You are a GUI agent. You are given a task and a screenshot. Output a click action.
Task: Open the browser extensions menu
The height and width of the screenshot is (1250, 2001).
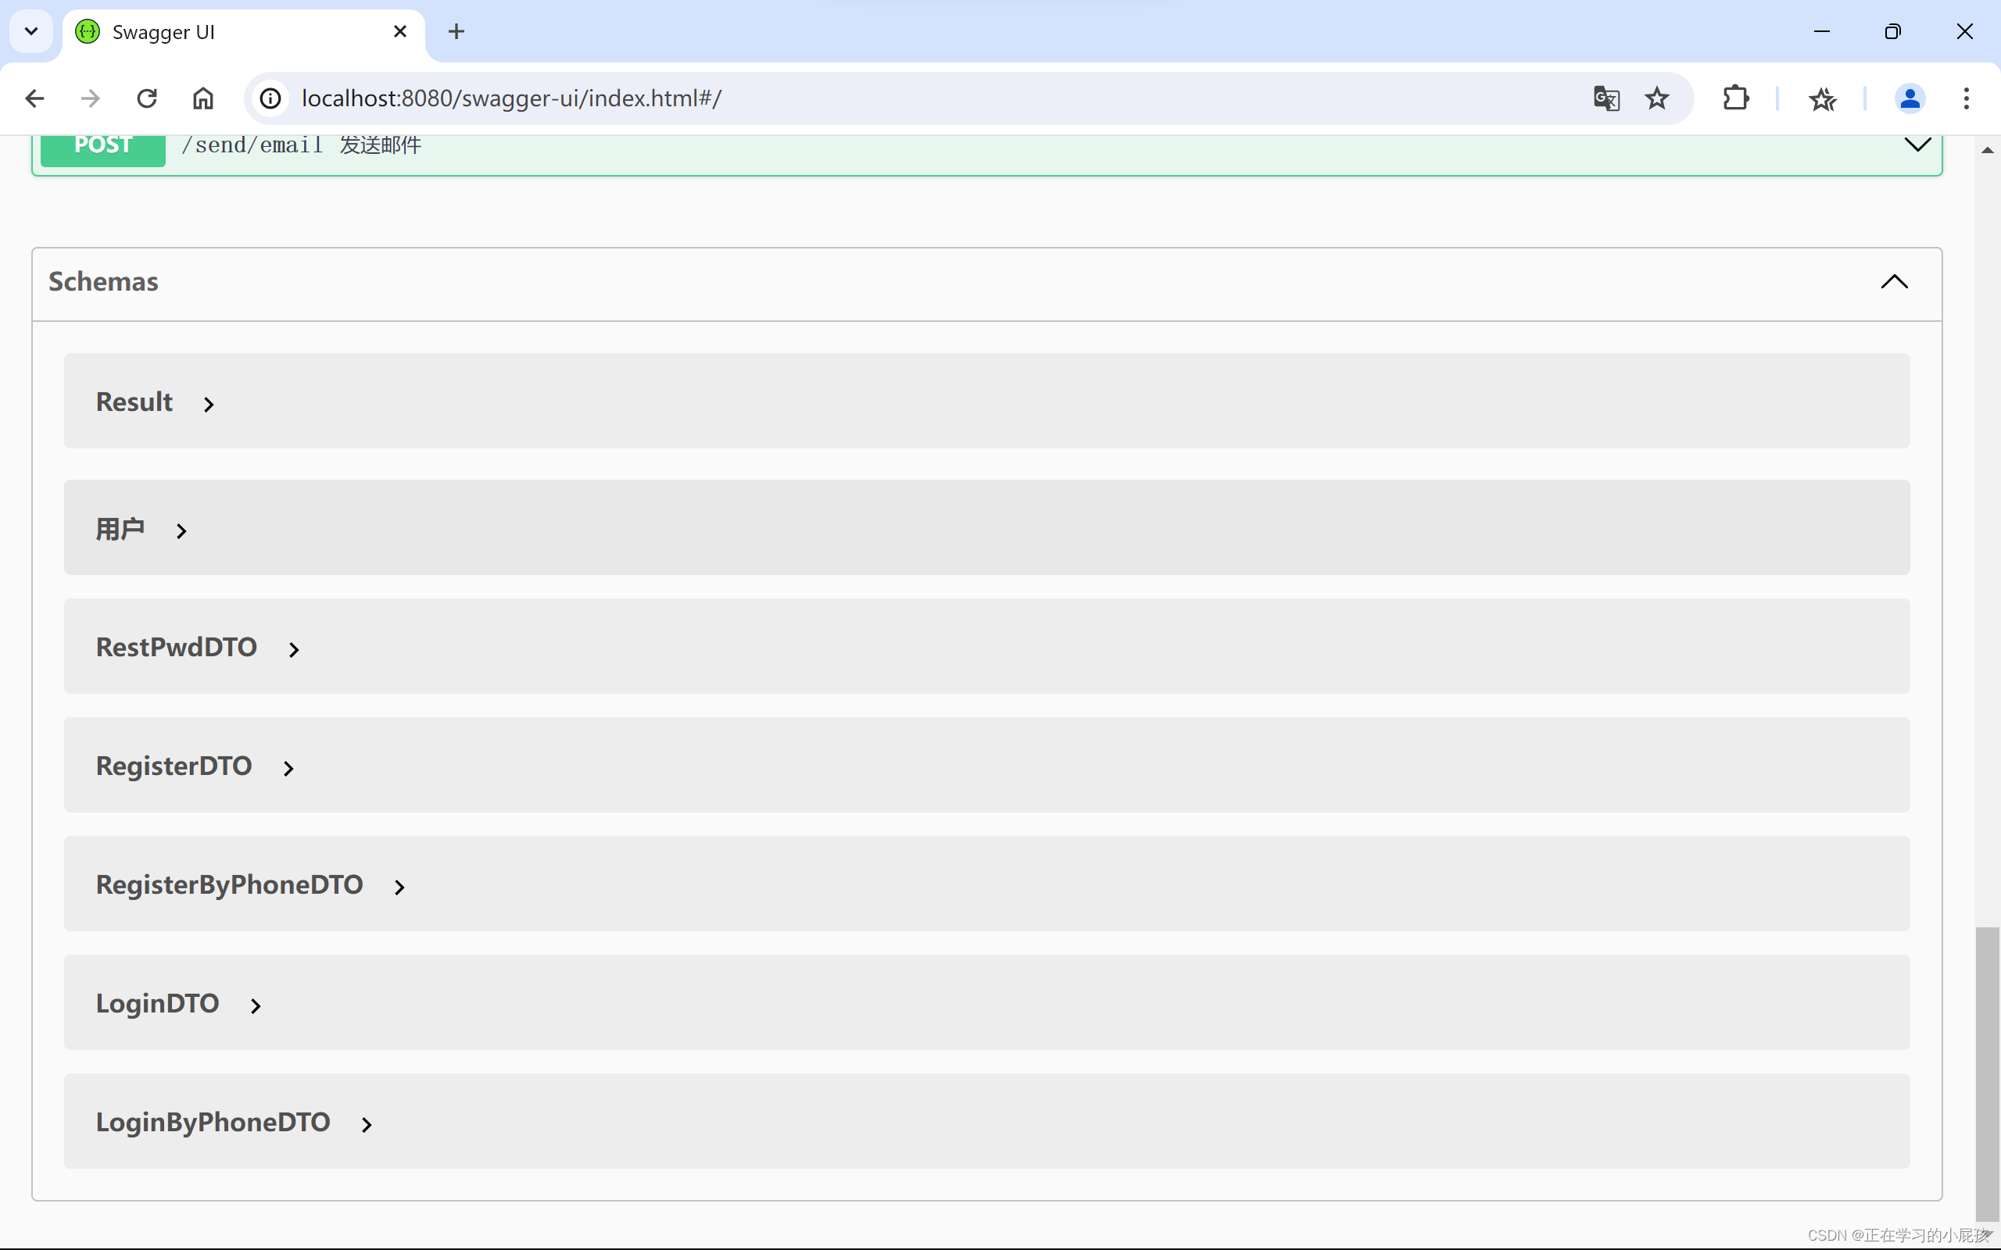tap(1734, 98)
